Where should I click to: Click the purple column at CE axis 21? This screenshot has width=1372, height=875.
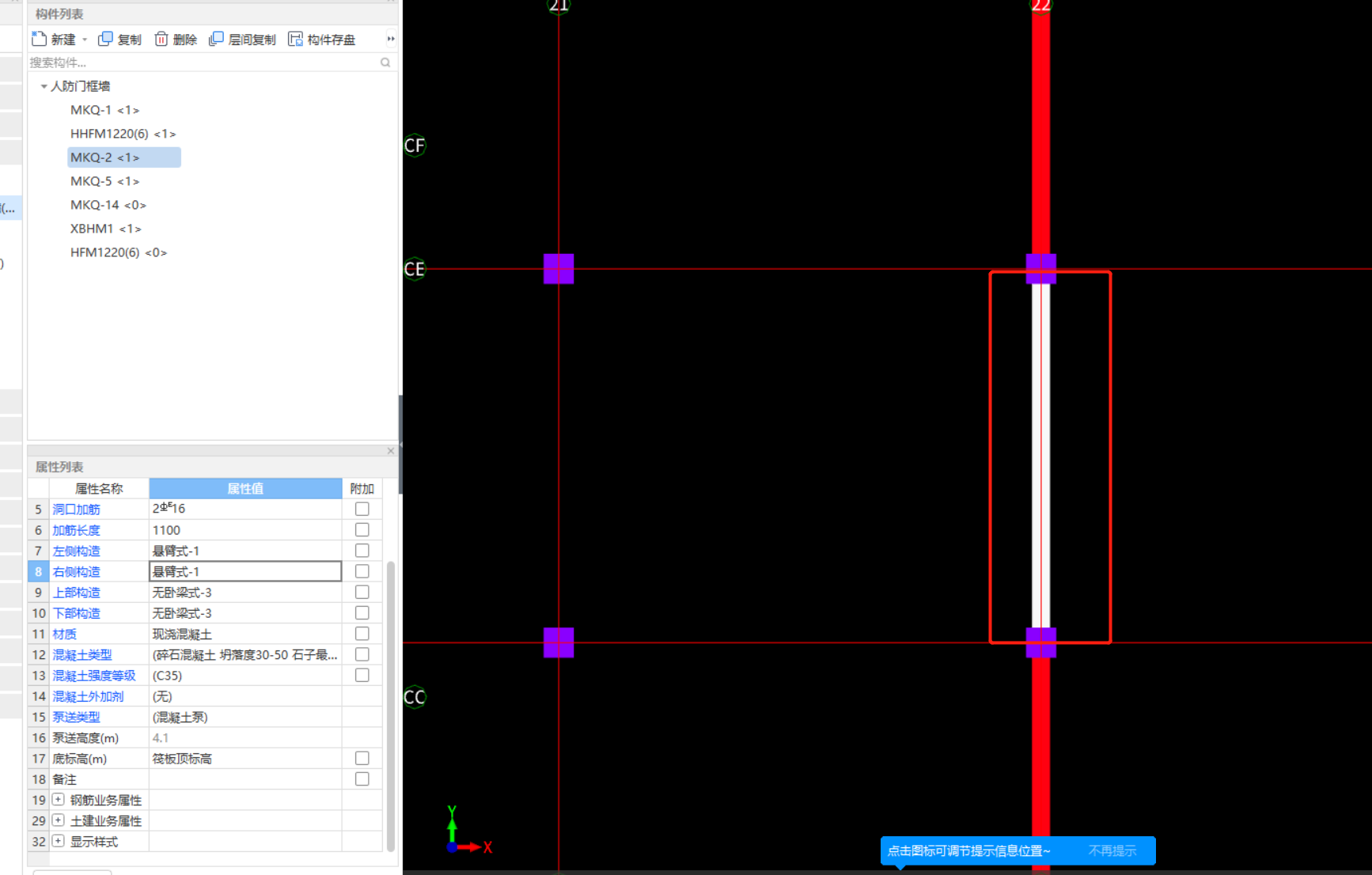[559, 269]
